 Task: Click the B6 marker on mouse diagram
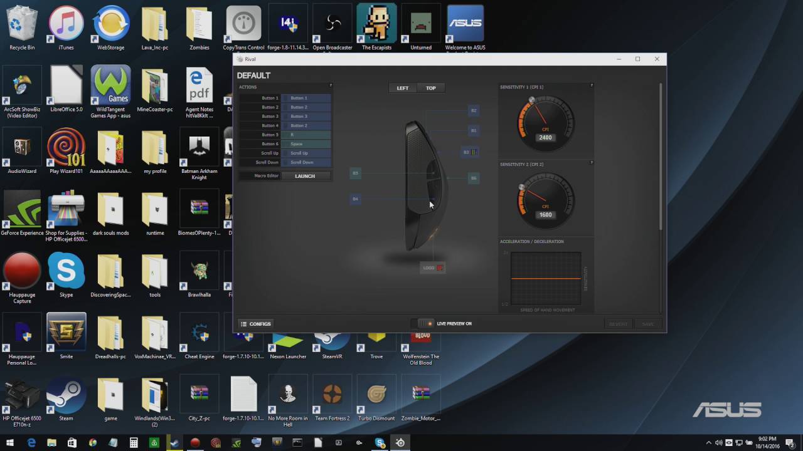(474, 178)
